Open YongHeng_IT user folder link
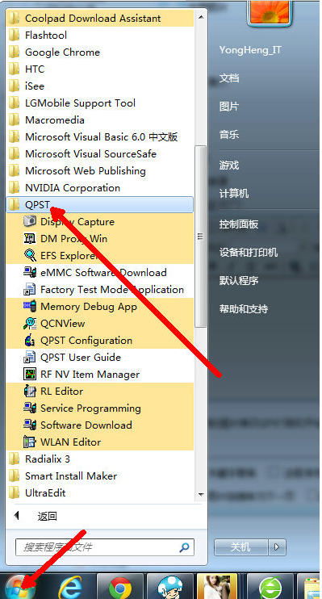 click(250, 50)
